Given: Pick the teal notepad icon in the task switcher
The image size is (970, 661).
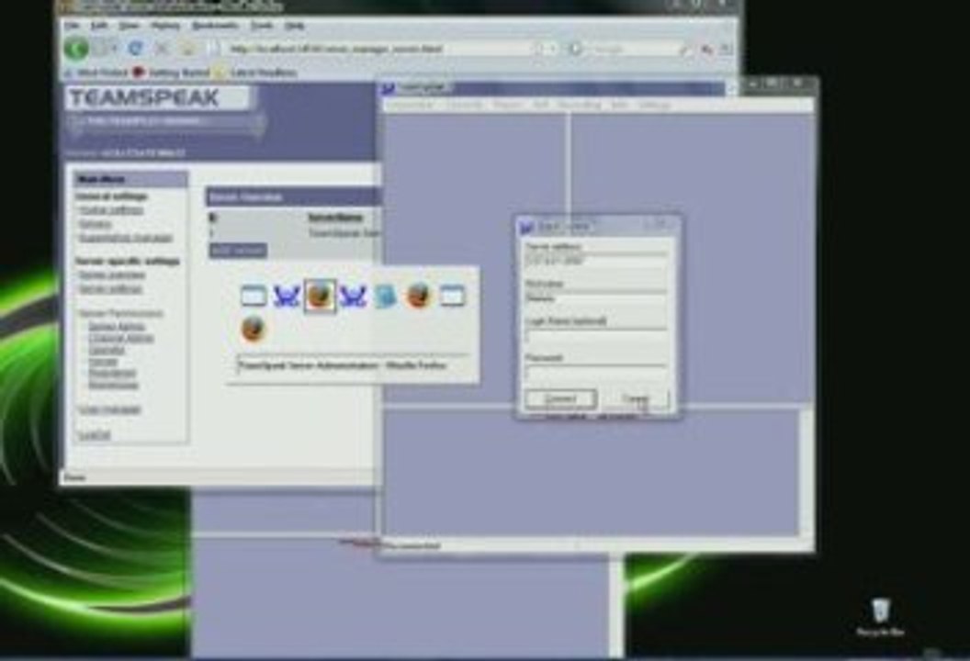Looking at the screenshot, I should tap(385, 296).
